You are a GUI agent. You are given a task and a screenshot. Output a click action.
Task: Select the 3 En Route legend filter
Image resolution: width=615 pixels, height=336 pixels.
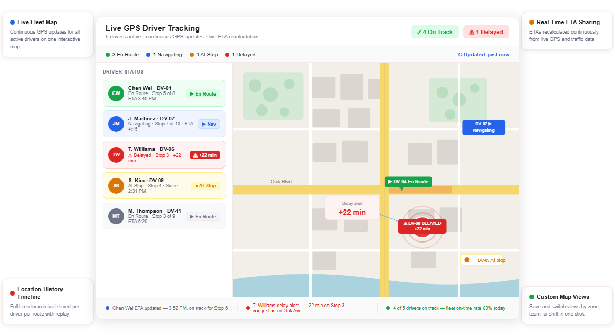point(122,55)
